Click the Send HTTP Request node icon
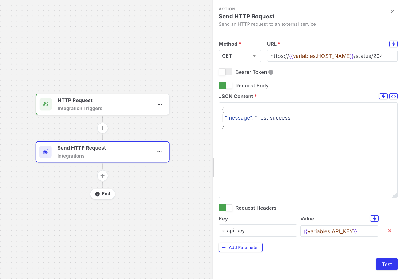Viewport: 403px width, 279px height. click(45, 152)
